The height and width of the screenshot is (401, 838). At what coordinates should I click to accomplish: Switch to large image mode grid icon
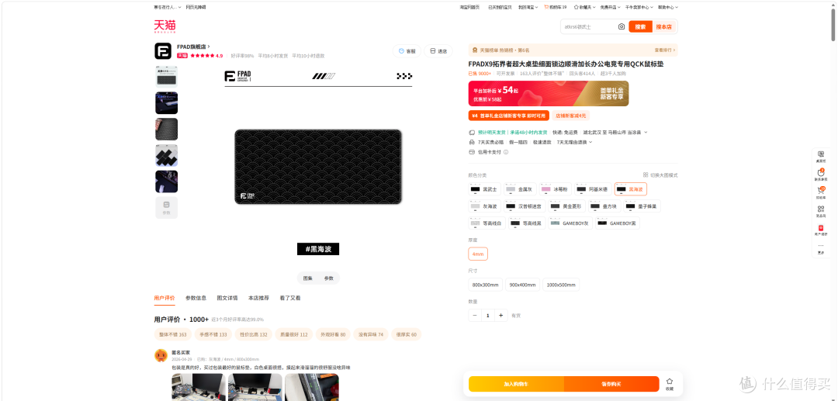[x=646, y=175]
